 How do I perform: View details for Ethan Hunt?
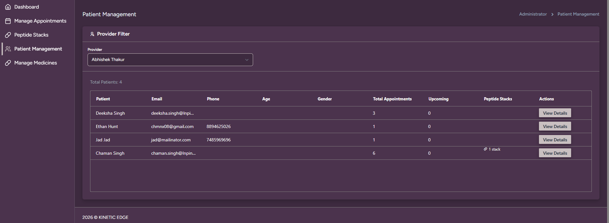(555, 126)
